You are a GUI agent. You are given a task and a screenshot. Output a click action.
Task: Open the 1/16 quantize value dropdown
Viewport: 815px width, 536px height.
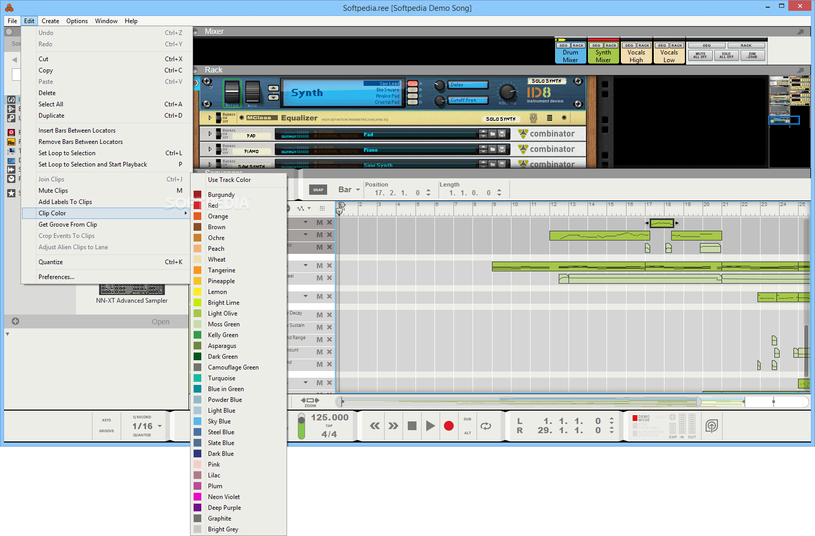pyautogui.click(x=160, y=426)
